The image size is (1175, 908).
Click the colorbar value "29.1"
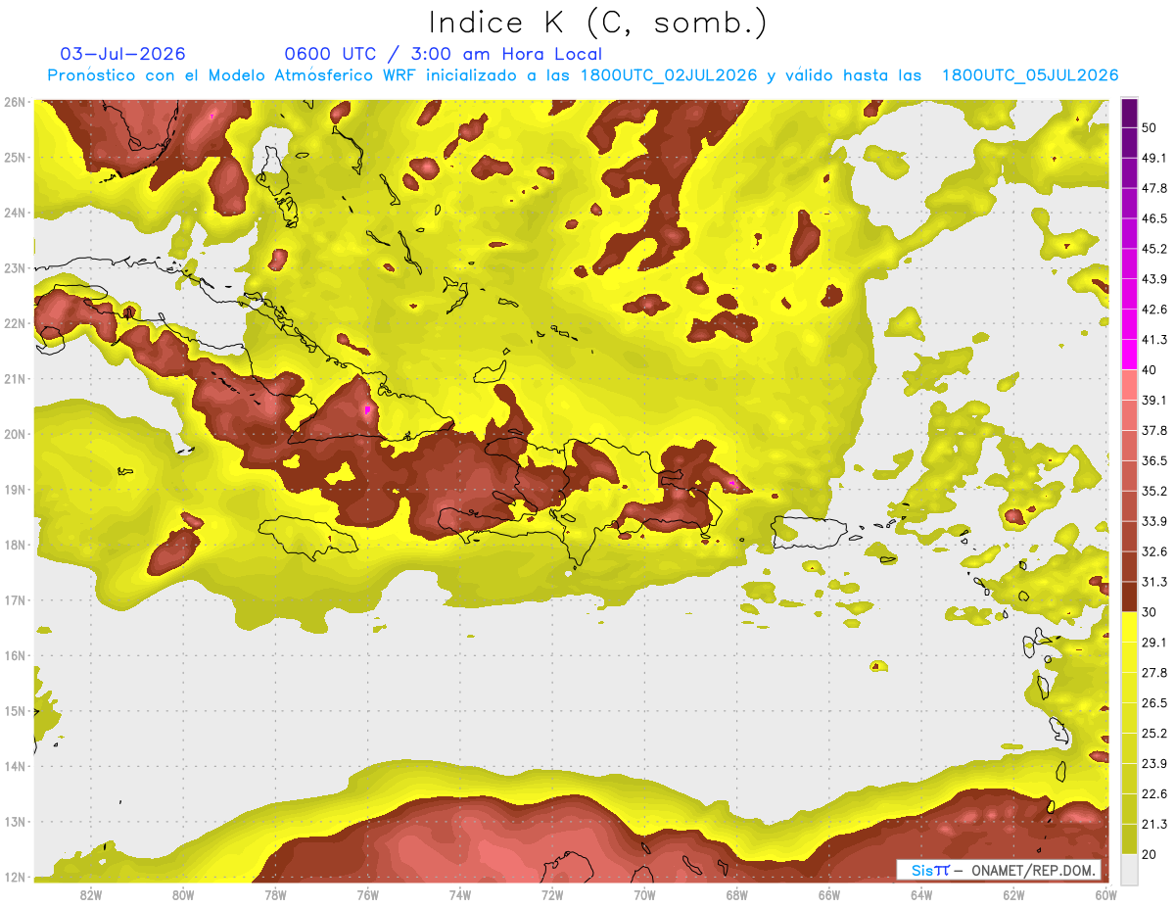pyautogui.click(x=1155, y=643)
